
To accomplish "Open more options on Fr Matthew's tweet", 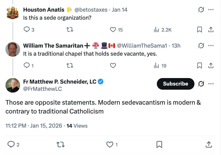I will tap(211, 84).
